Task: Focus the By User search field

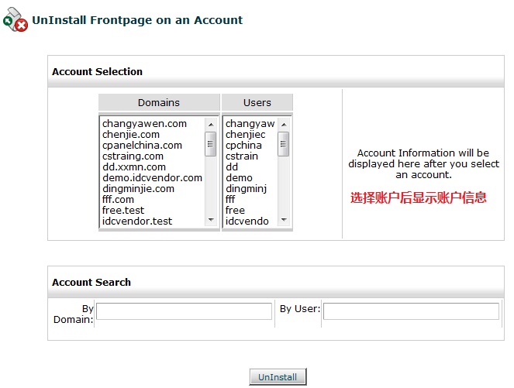Action: point(411,311)
